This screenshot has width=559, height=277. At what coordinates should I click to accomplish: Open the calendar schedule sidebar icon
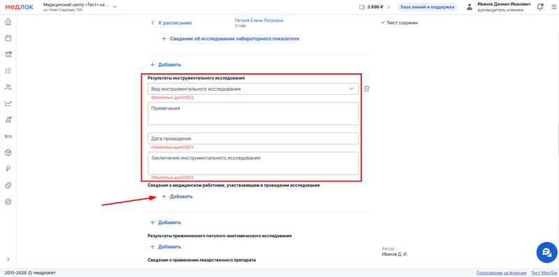[8, 38]
